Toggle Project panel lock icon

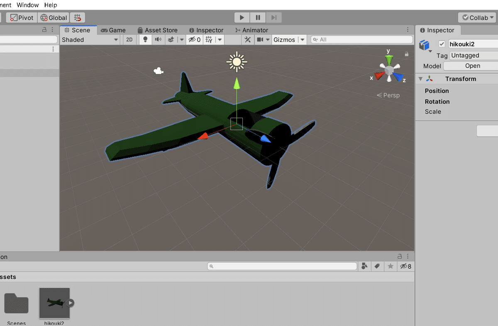tap(400, 256)
